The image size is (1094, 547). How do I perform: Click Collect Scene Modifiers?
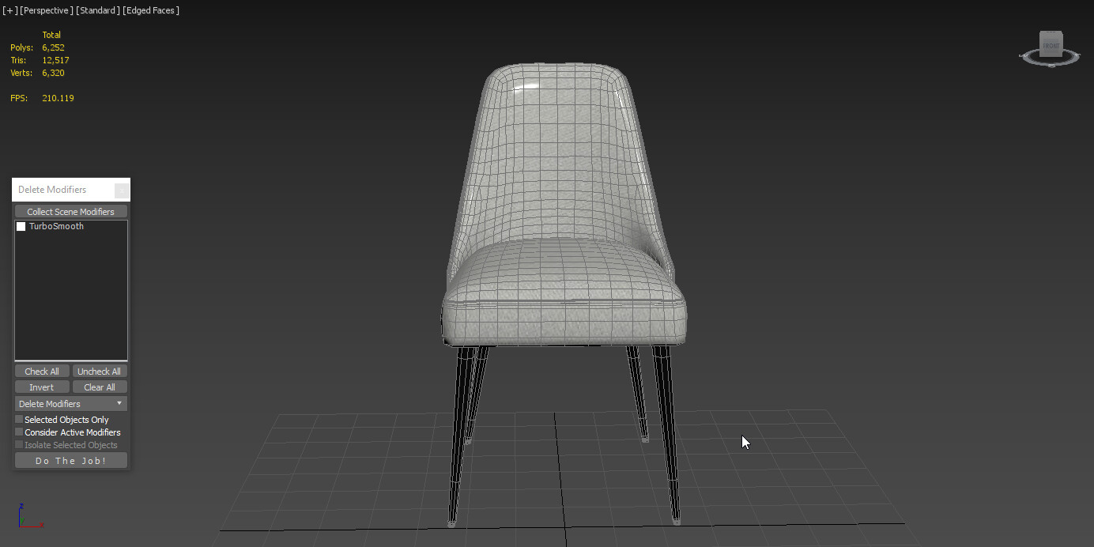(x=70, y=211)
